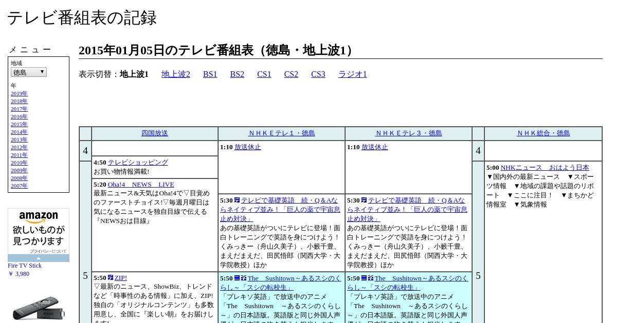
Task: Switch to the CS2 listing
Action: (x=291, y=74)
